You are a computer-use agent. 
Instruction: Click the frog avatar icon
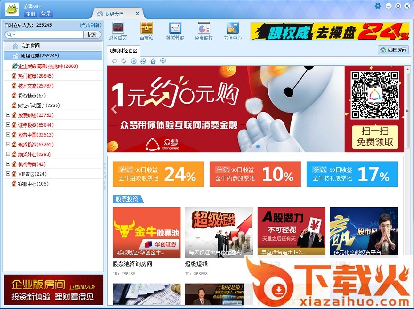pos(12,9)
